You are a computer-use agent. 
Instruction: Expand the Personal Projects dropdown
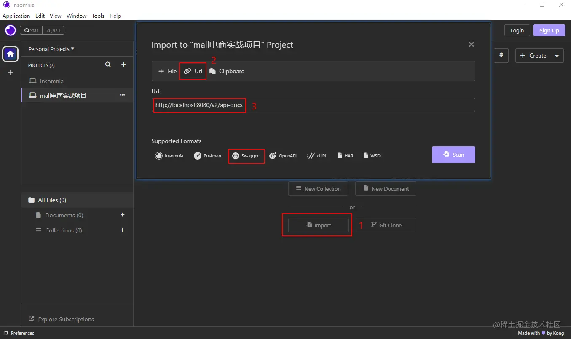tap(51, 49)
